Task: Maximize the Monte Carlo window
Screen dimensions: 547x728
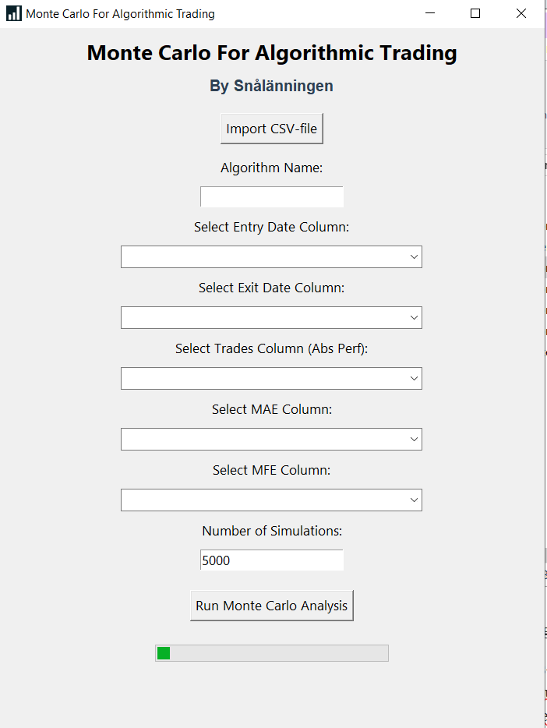Action: (475, 13)
